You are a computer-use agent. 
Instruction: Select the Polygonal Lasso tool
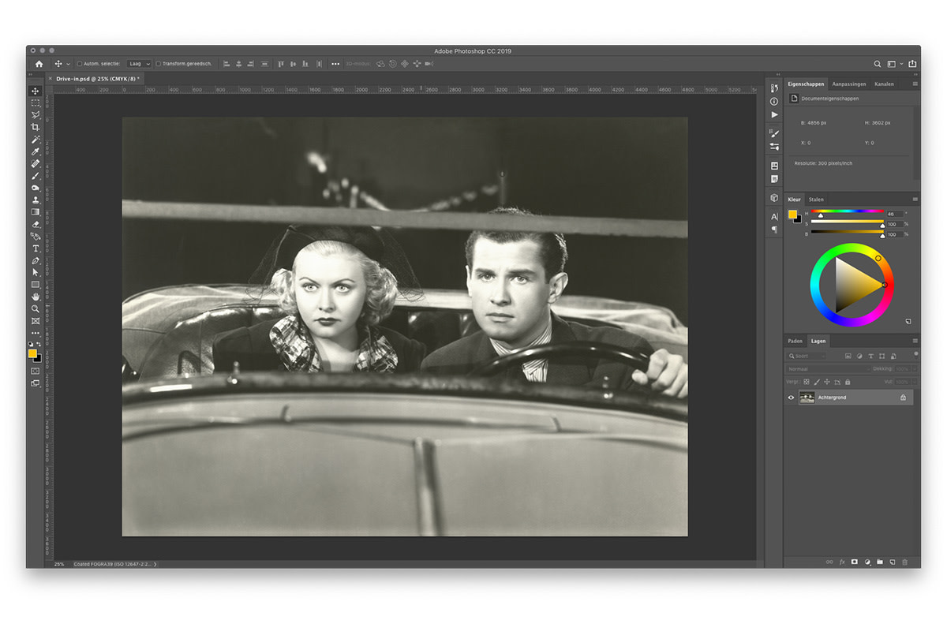[36, 115]
